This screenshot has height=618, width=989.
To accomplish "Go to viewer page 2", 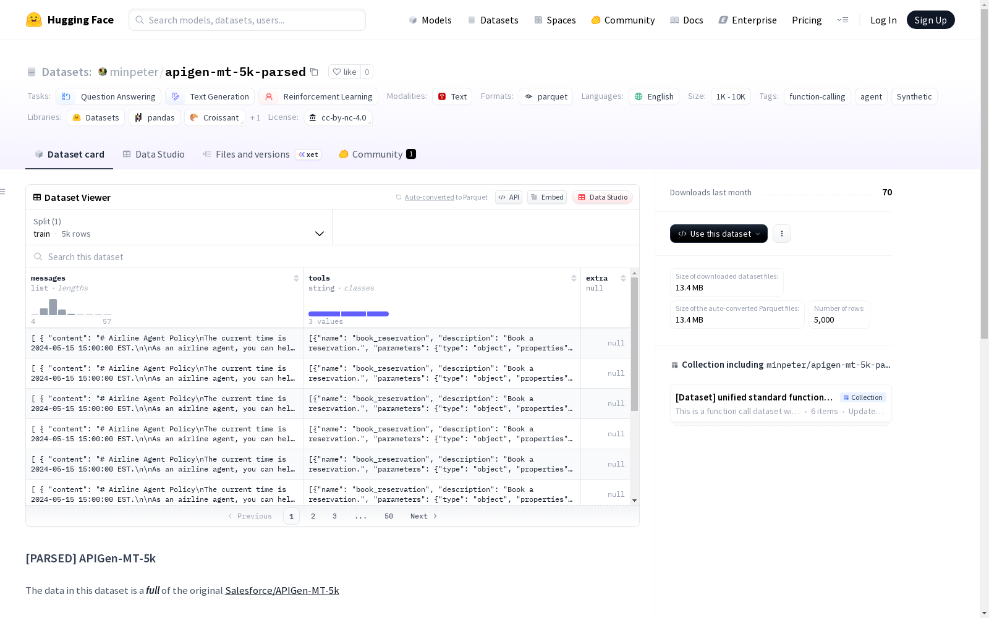I will click(x=313, y=516).
